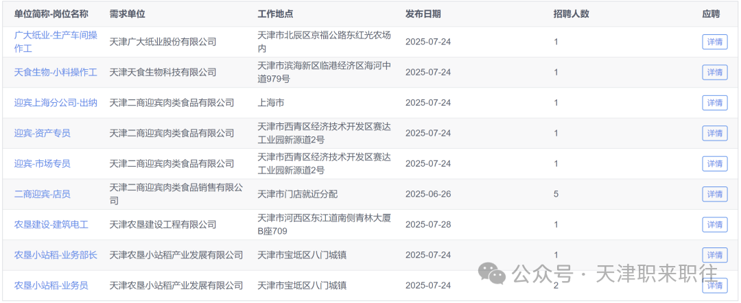Screen dimensions: 741x303
Task: Click the 发布日期 column header
Action: point(423,14)
